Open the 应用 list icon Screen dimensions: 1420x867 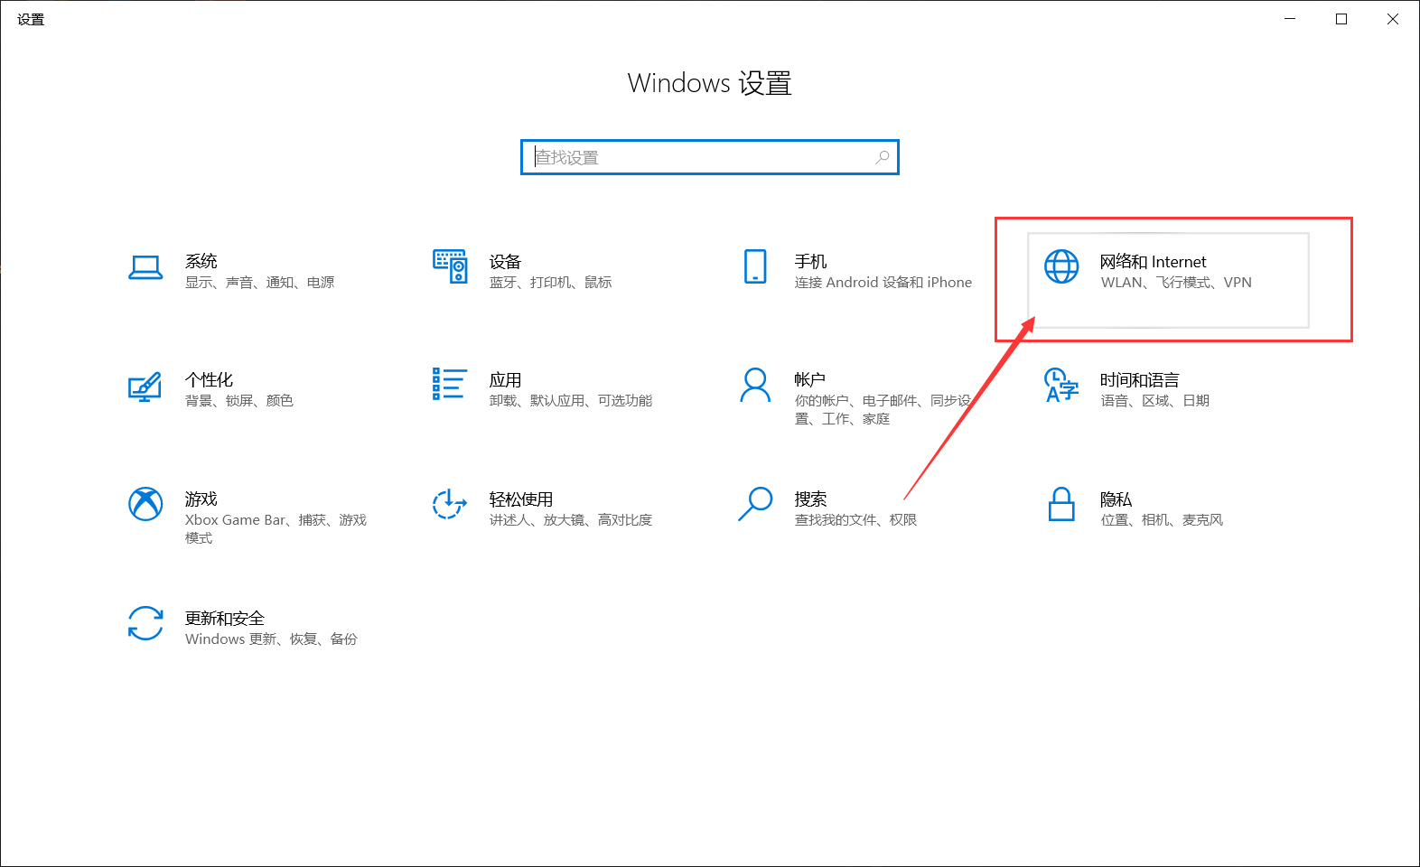[450, 384]
